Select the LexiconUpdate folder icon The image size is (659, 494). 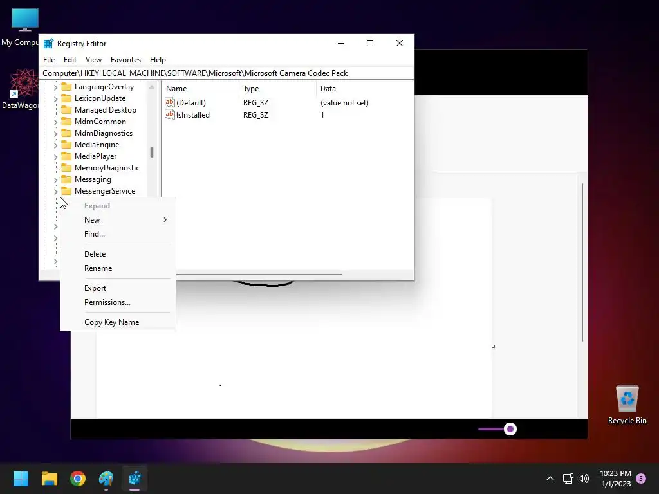point(66,98)
